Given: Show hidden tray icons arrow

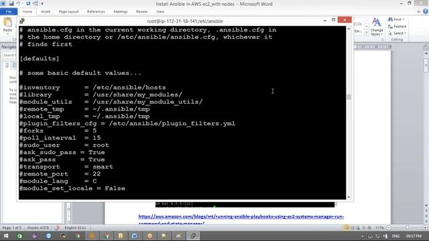Looking at the screenshot, I should pos(363,236).
